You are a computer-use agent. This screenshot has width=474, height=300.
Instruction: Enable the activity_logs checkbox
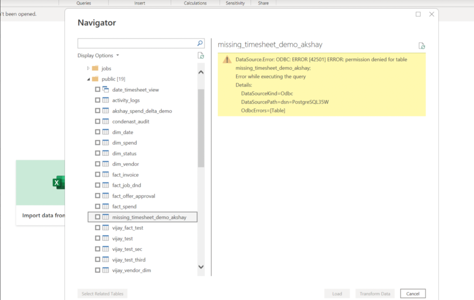click(98, 100)
